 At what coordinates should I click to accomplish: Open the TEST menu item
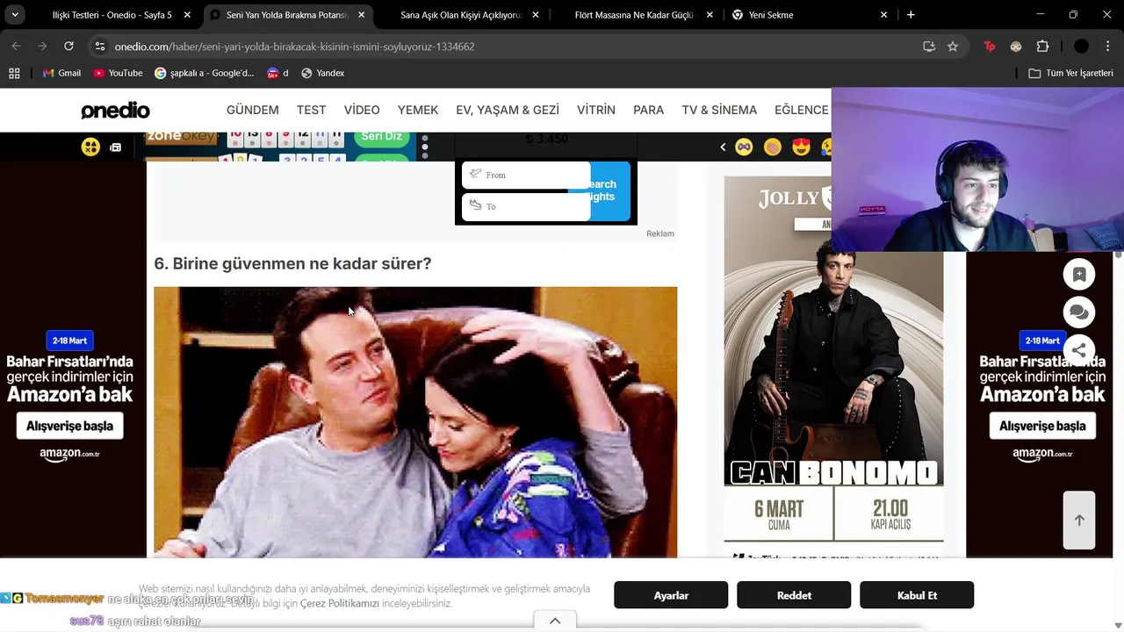[x=311, y=110]
